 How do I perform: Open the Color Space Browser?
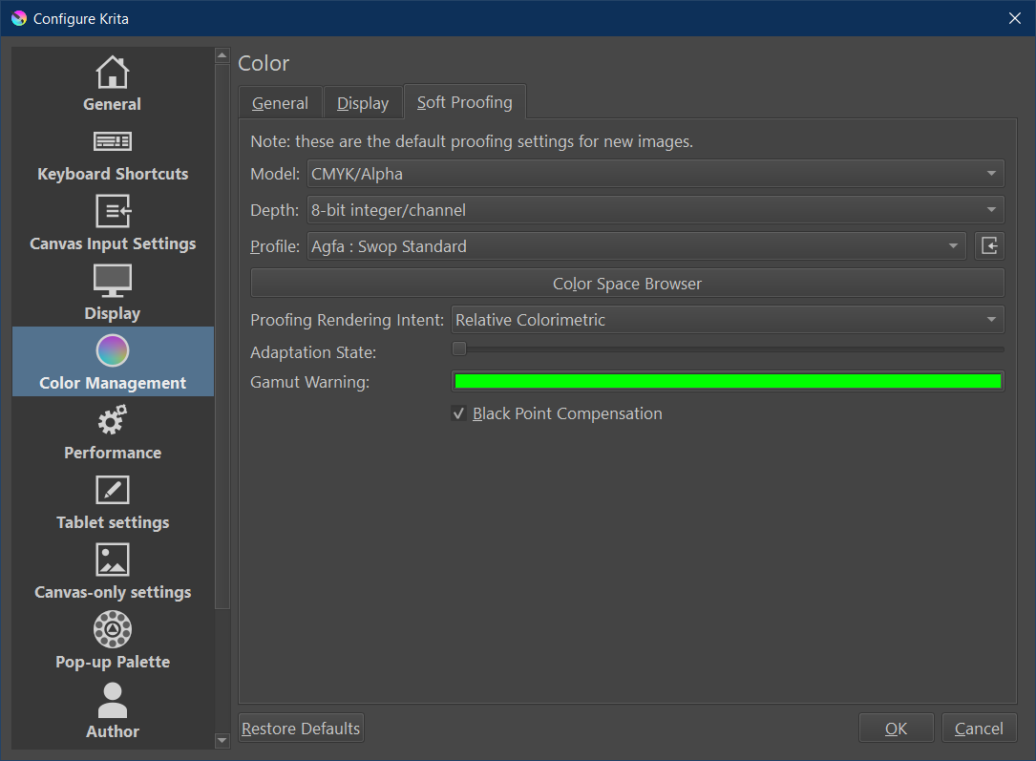[627, 284]
